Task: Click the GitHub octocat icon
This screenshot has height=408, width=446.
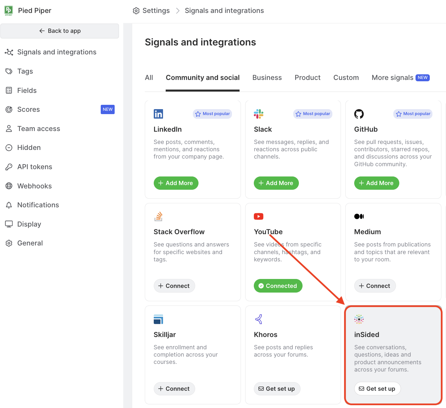Action: click(x=359, y=114)
